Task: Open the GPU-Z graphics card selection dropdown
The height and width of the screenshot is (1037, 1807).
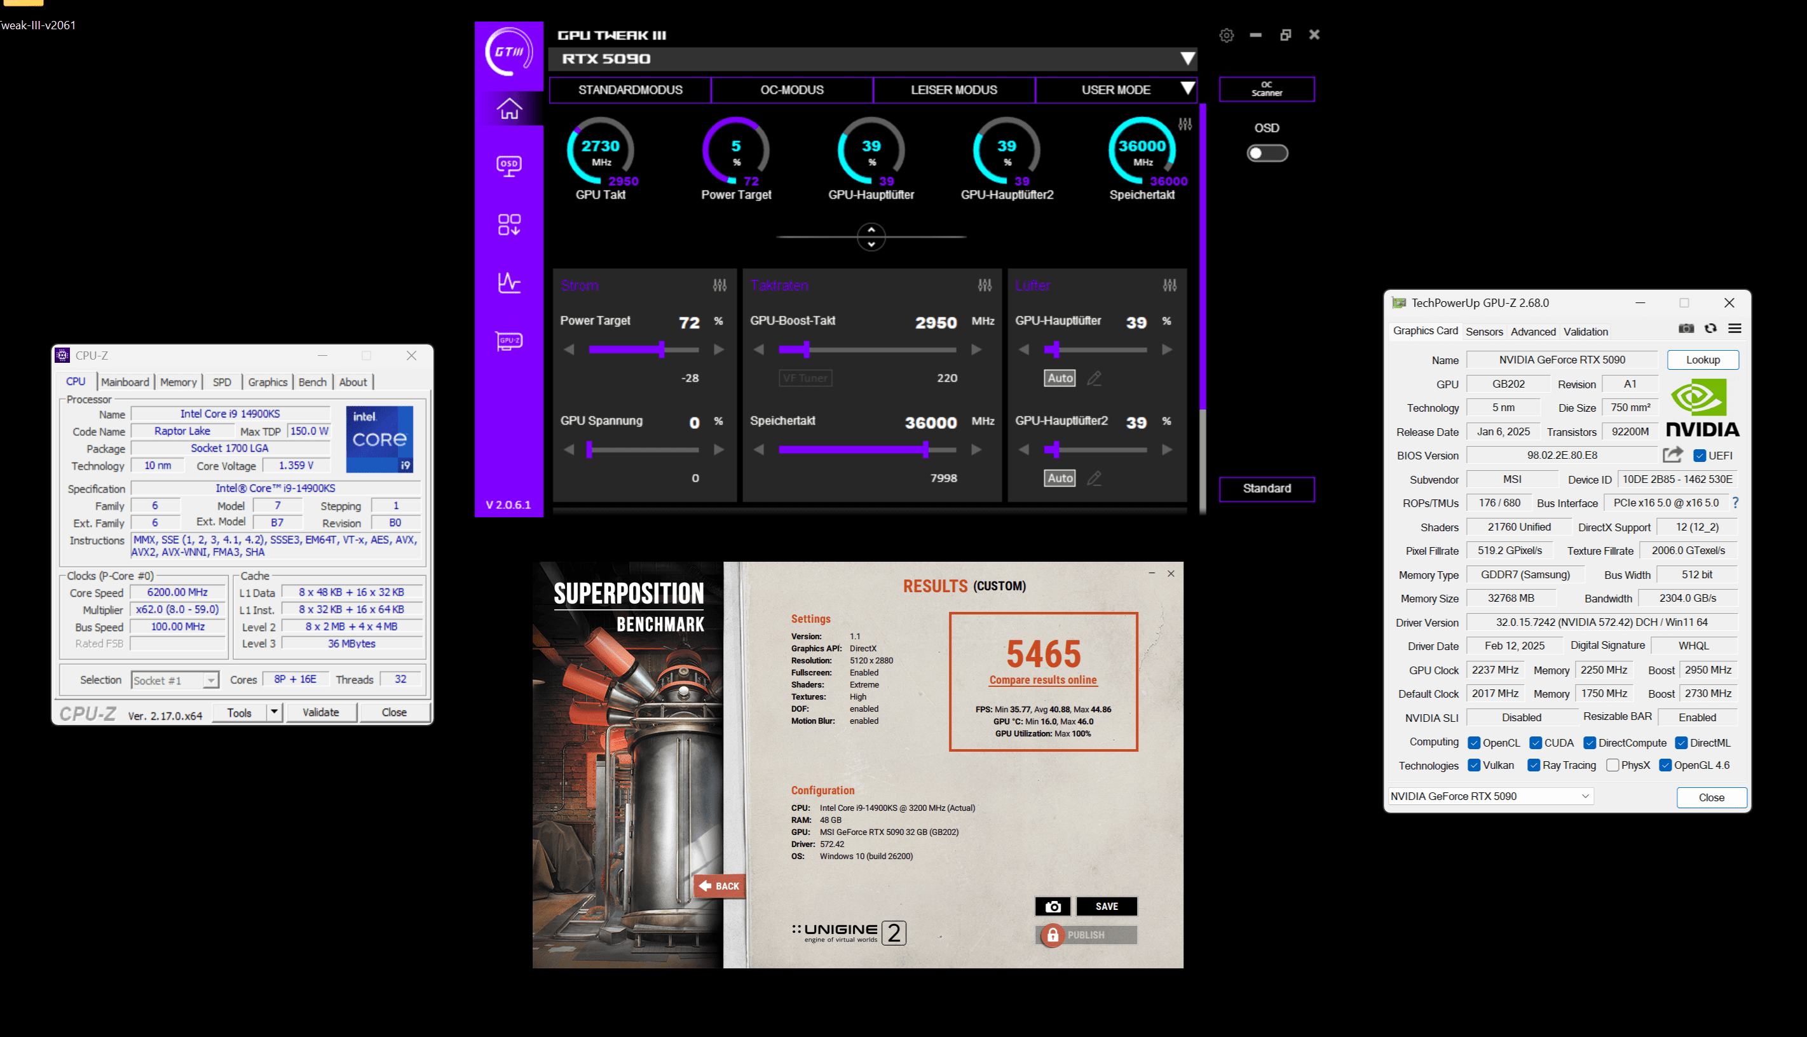Action: click(x=1585, y=796)
